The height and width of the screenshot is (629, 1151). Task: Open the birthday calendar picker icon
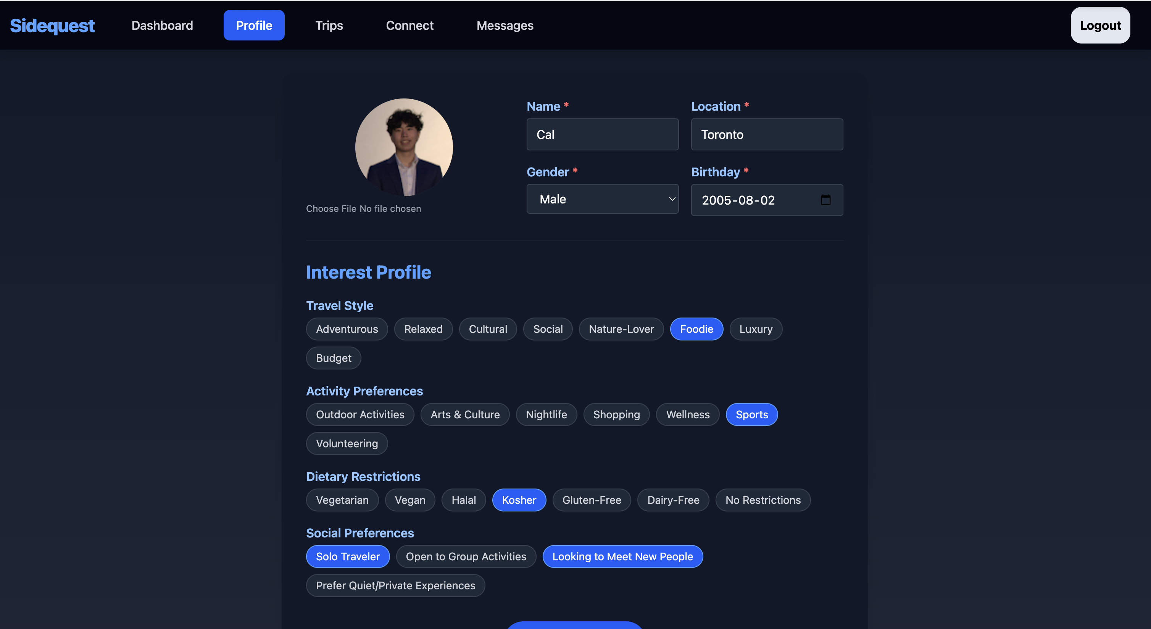[825, 200]
